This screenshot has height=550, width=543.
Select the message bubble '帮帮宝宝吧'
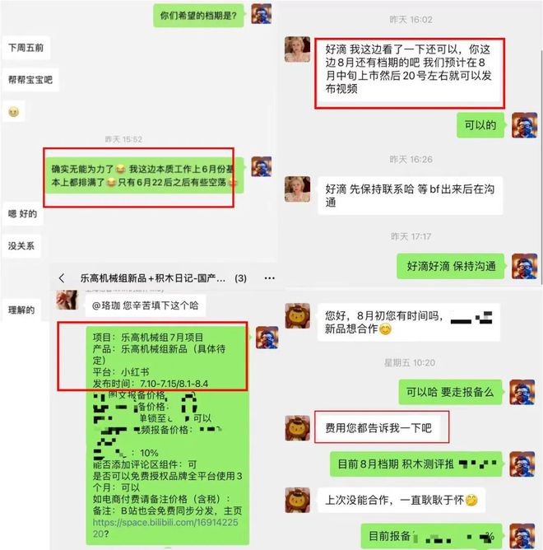point(30,80)
